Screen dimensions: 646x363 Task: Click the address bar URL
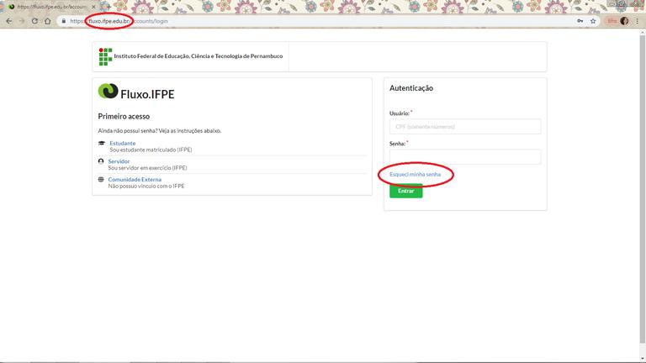(119, 21)
